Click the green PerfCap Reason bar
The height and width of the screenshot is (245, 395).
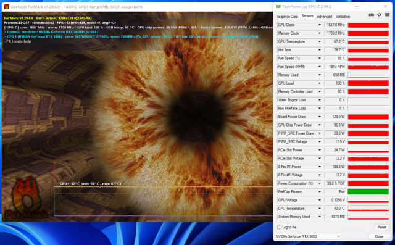(368, 192)
